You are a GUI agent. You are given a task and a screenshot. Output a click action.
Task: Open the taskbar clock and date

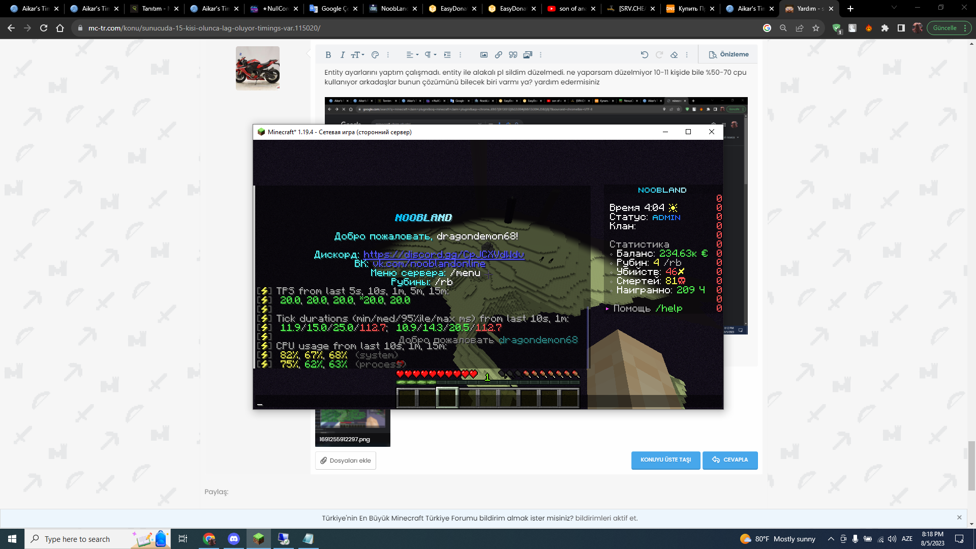point(933,539)
